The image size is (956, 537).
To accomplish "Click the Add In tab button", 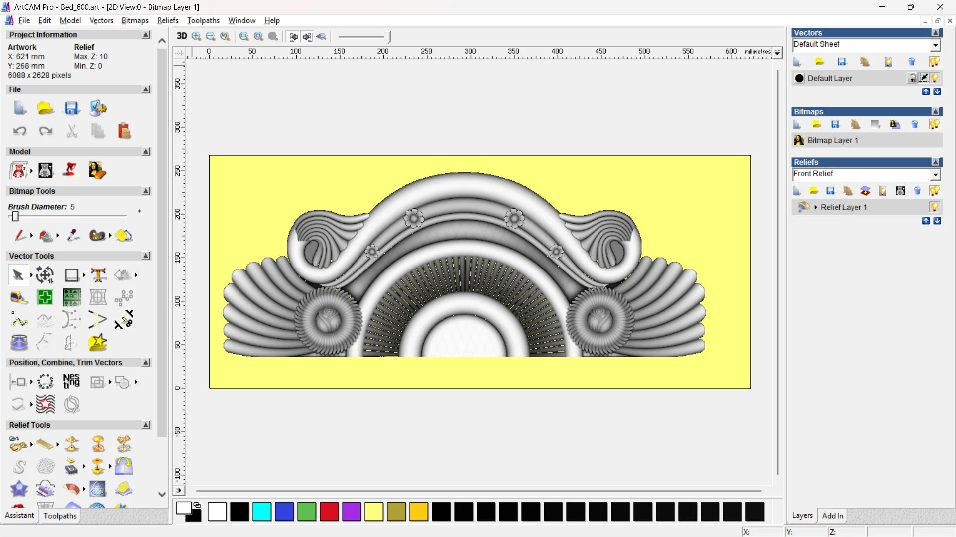I will (833, 516).
